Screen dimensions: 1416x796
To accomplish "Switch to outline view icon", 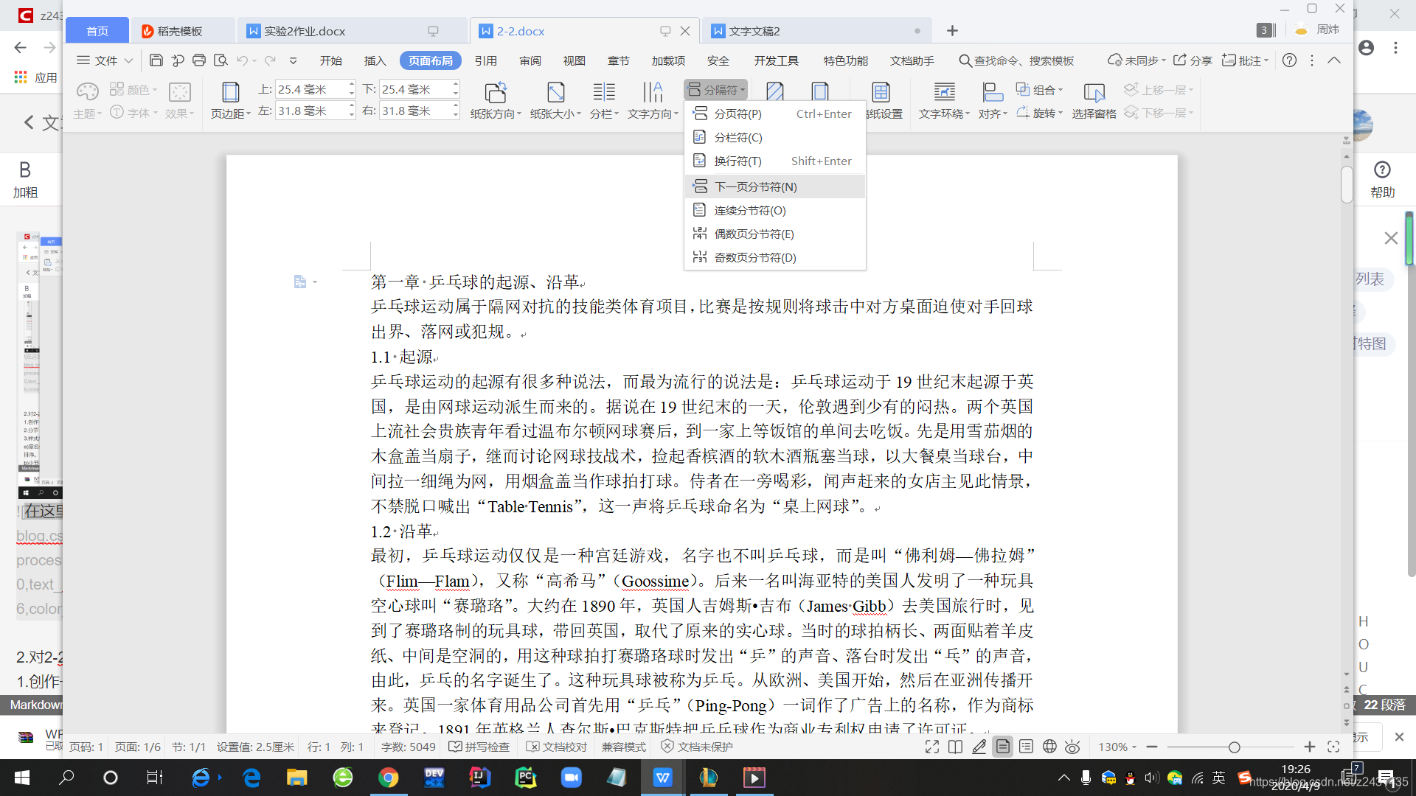I will coord(1026,747).
